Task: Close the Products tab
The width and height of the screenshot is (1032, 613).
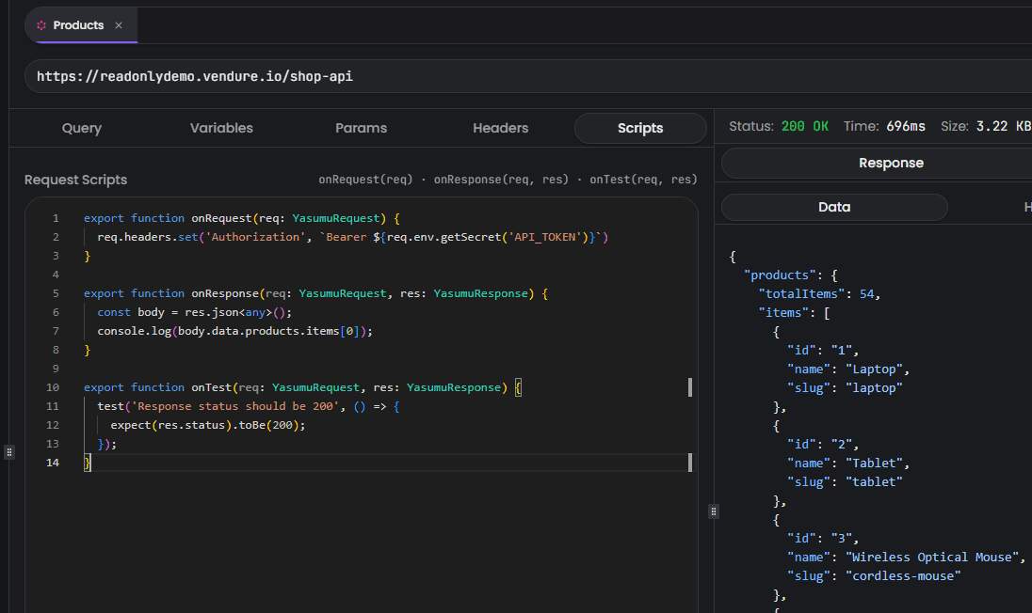Action: [x=119, y=25]
